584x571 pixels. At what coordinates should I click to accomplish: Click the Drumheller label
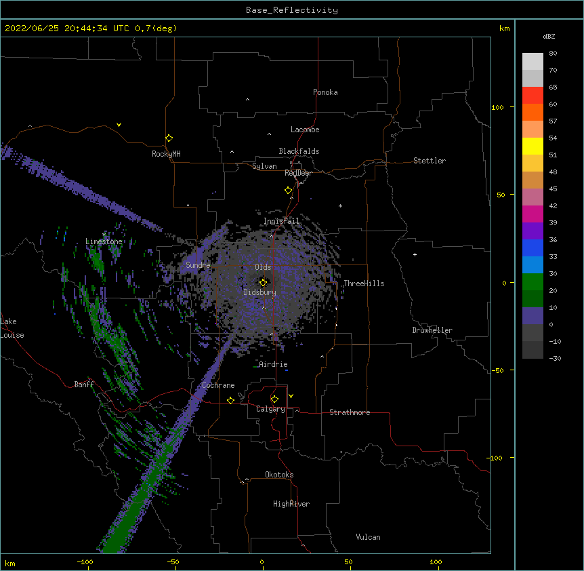point(432,330)
